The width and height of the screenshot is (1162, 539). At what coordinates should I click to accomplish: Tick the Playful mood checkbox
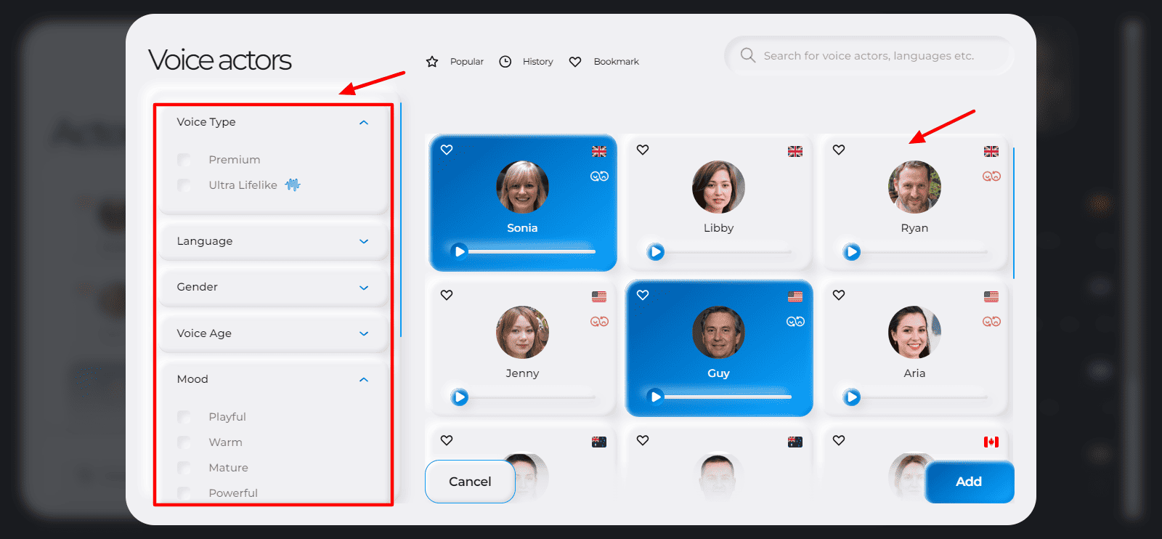(x=184, y=417)
